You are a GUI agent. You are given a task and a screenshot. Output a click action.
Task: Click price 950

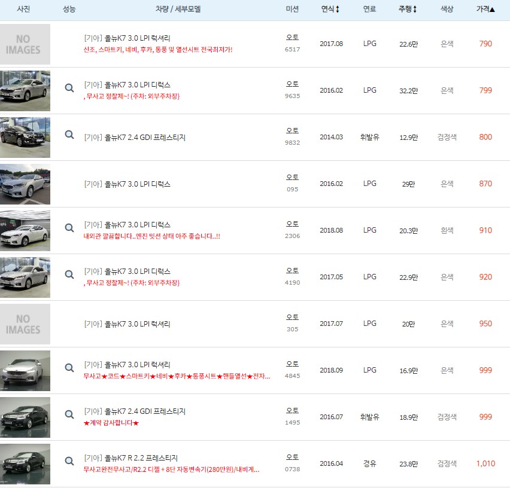(x=485, y=324)
